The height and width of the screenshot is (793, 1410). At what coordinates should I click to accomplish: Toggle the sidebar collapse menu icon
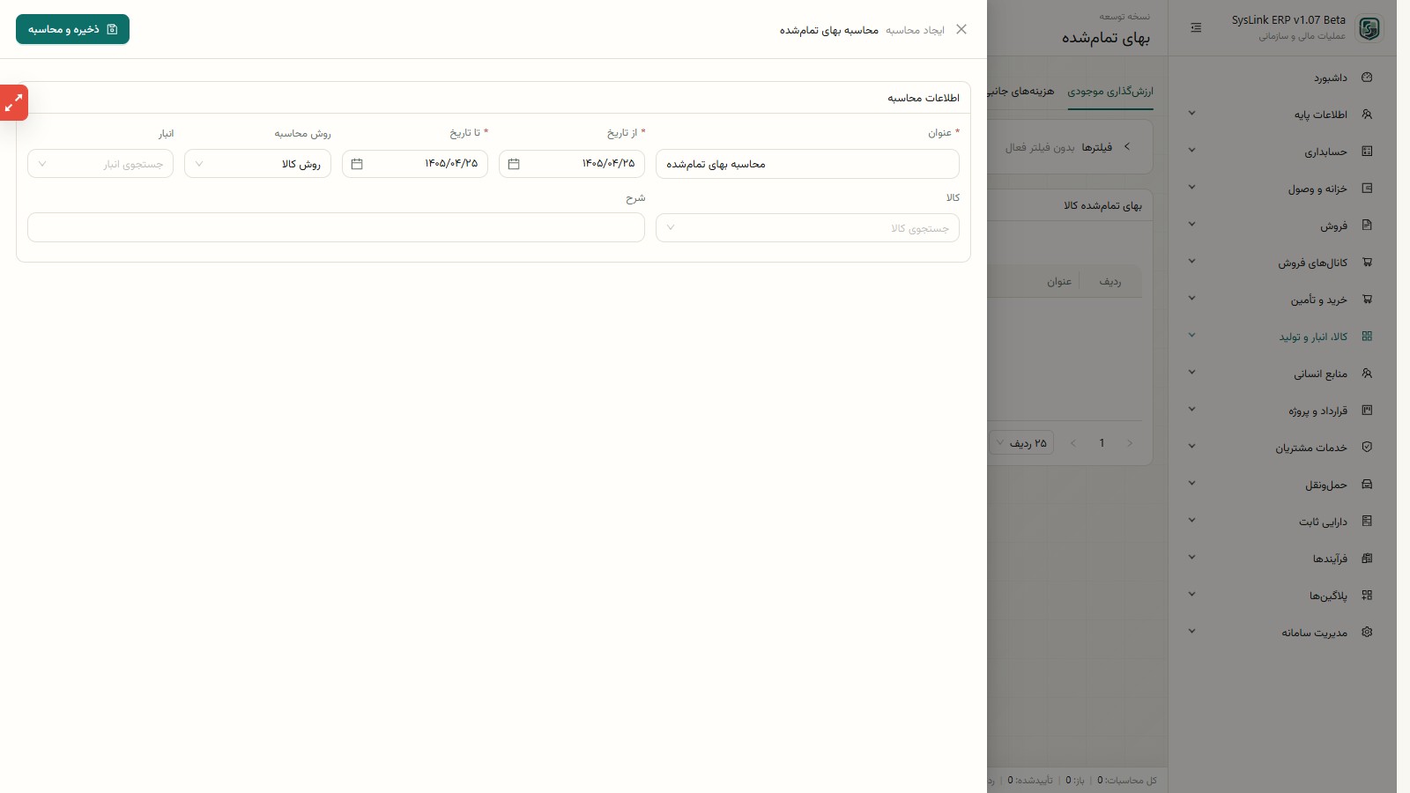tap(1196, 28)
